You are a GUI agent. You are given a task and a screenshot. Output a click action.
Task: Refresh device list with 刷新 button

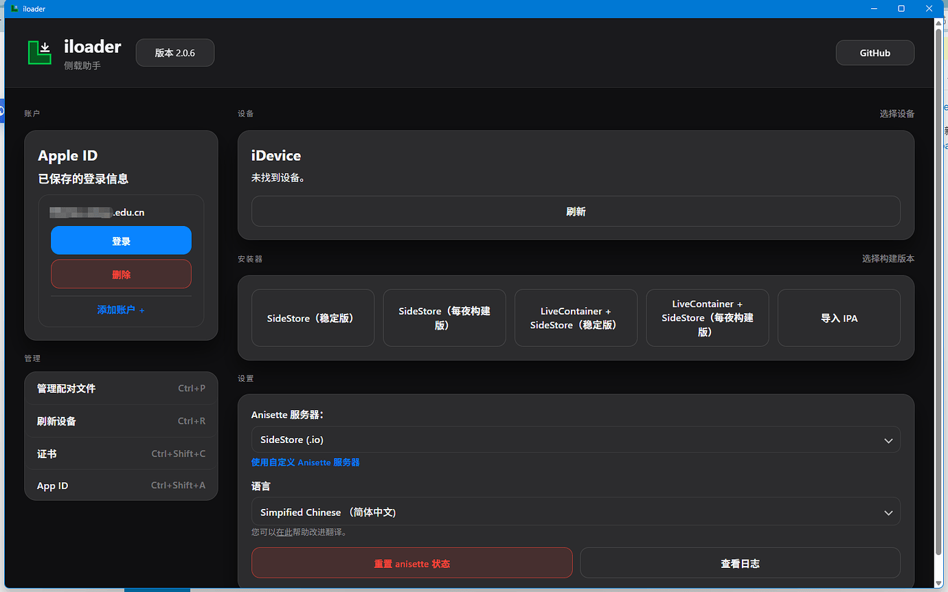pyautogui.click(x=576, y=212)
